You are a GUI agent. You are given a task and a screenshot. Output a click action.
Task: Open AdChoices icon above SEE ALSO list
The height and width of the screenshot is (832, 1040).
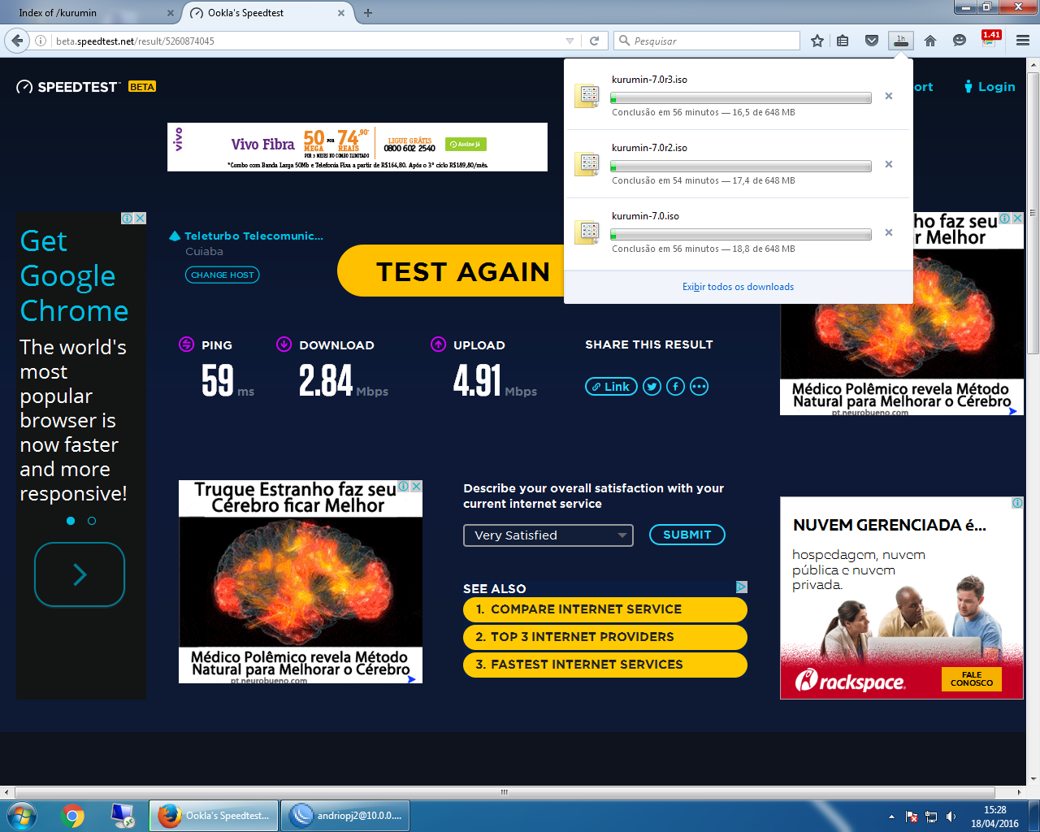coord(741,587)
